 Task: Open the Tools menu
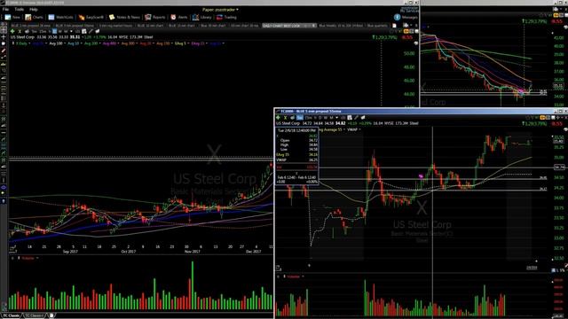(x=19, y=10)
